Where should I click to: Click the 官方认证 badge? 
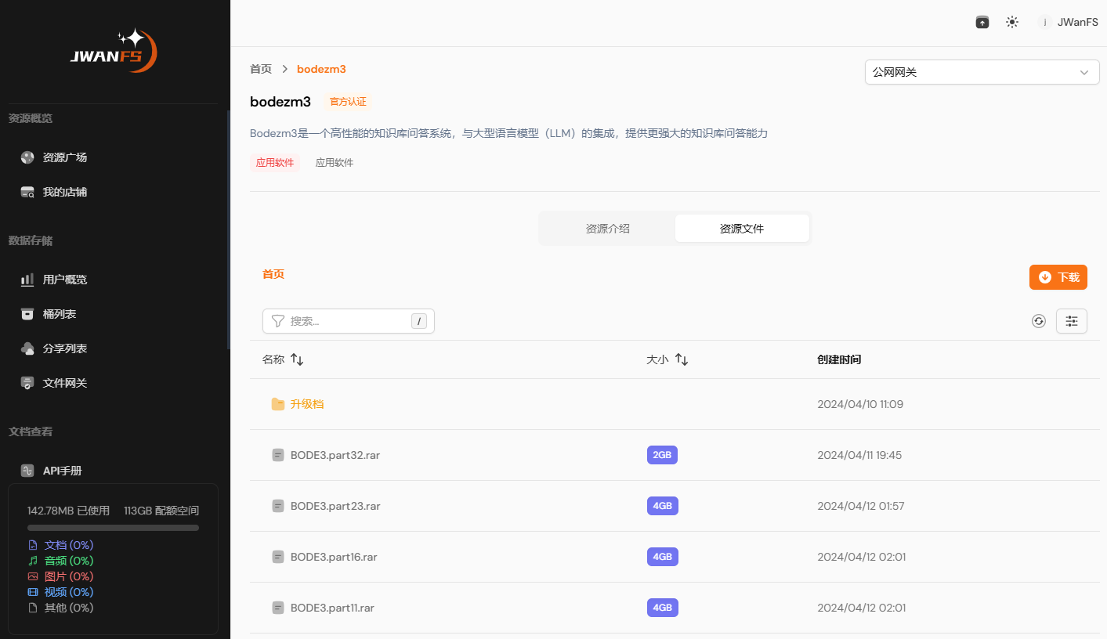[x=348, y=102]
